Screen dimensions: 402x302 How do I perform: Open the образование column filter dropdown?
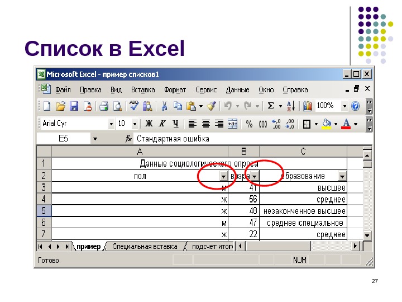pos(342,176)
